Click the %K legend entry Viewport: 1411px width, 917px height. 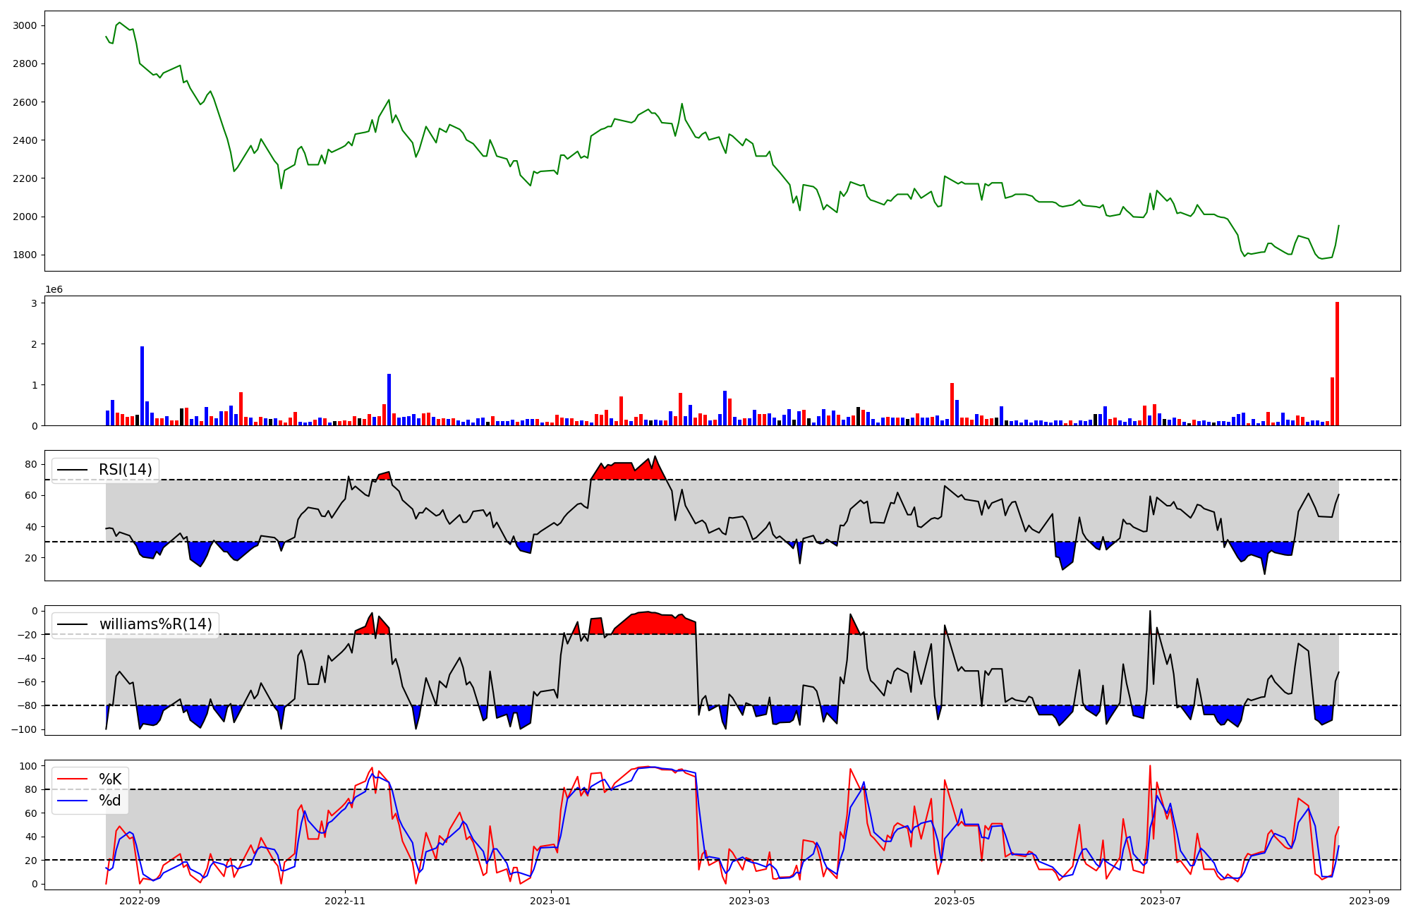pyautogui.click(x=109, y=779)
